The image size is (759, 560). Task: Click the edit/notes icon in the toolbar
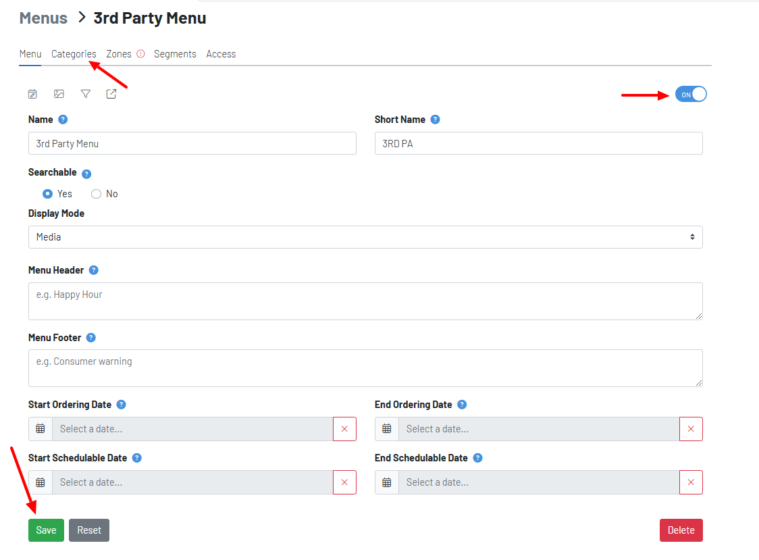click(x=32, y=93)
